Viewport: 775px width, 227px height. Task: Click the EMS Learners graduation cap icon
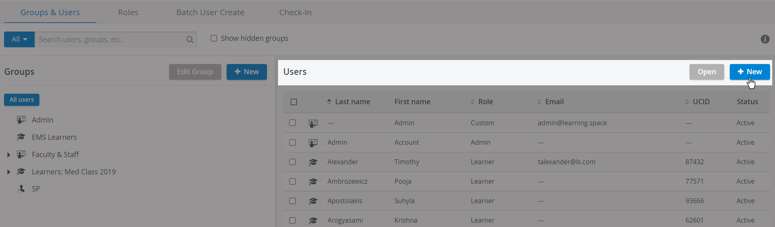(21, 137)
